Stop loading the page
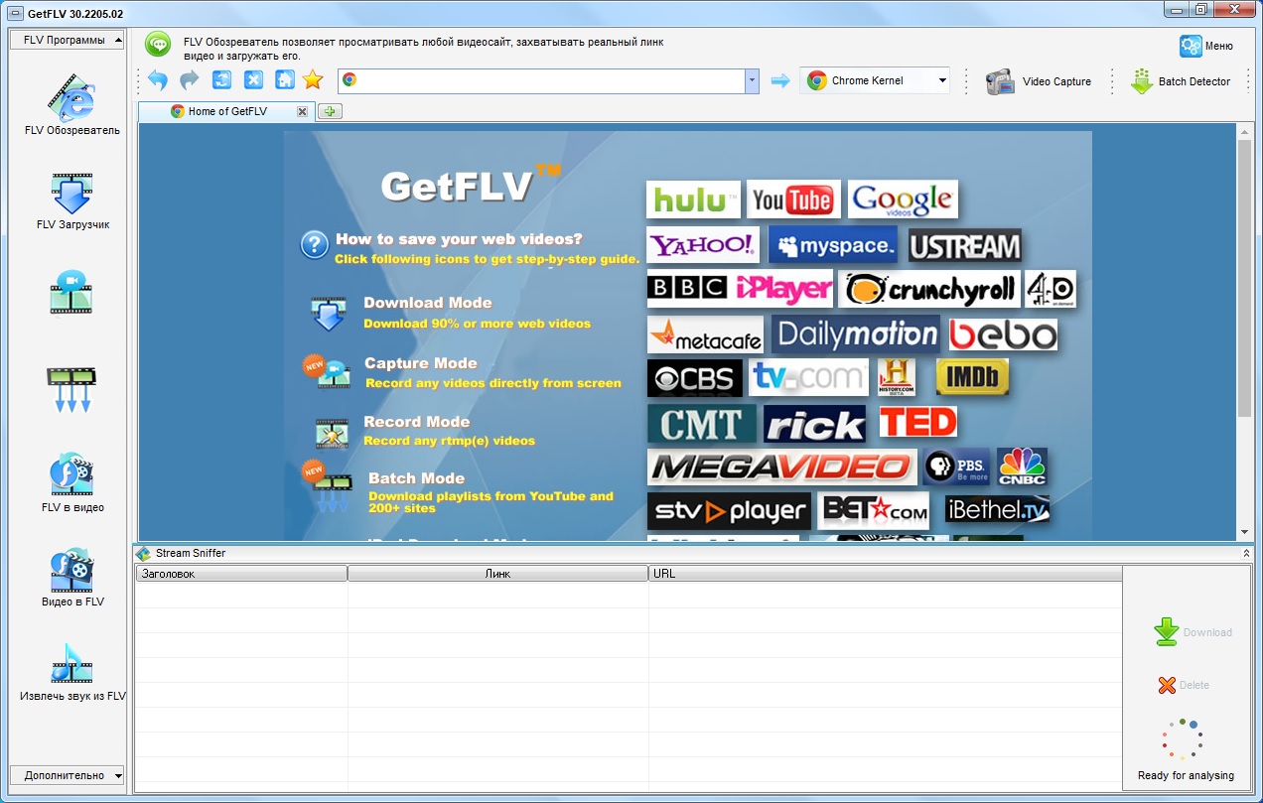Image resolution: width=1263 pixels, height=803 pixels. [x=253, y=80]
